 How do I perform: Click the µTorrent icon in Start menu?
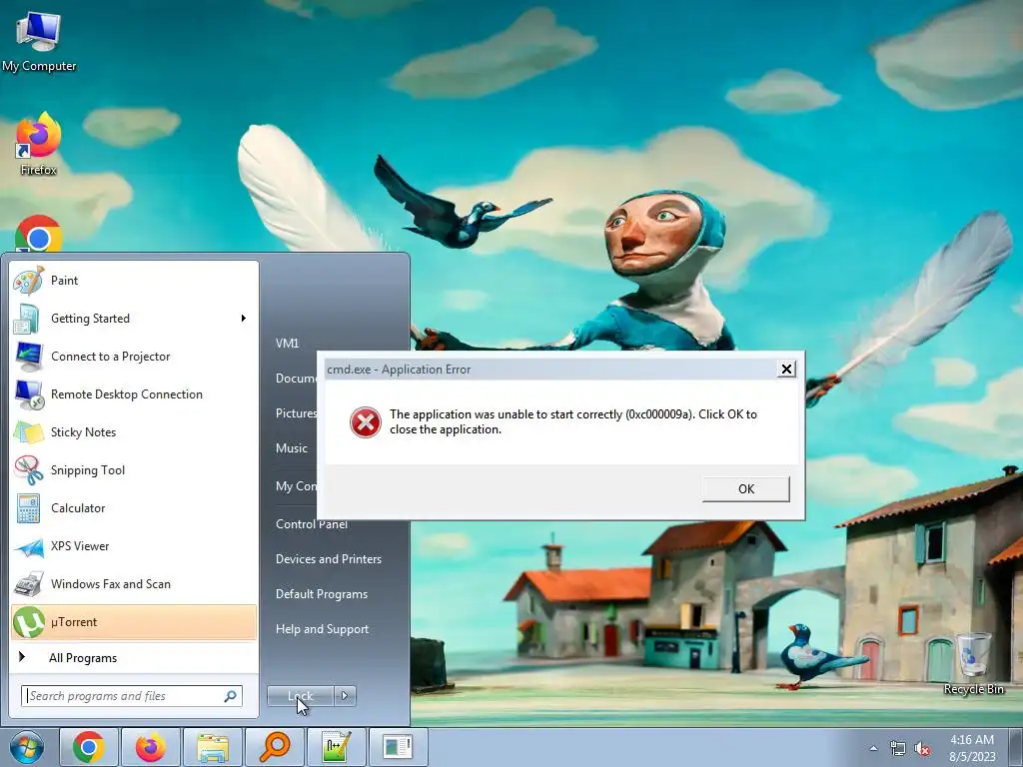28,622
